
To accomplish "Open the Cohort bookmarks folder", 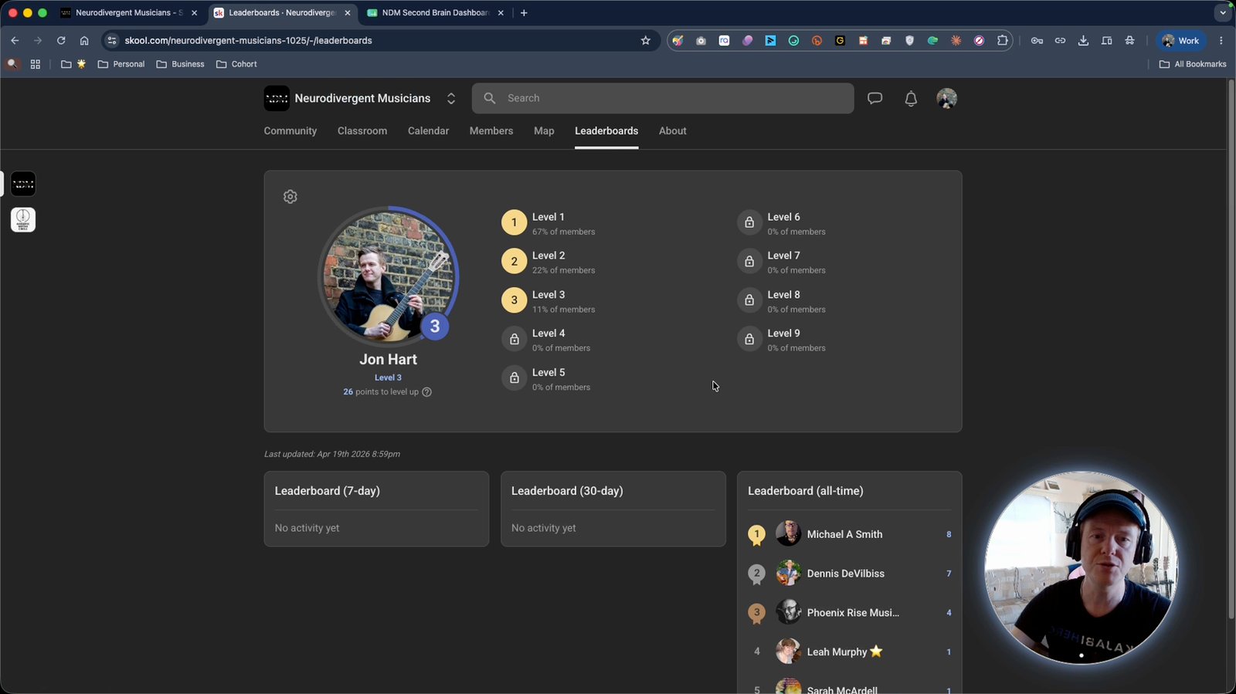I will click(236, 64).
